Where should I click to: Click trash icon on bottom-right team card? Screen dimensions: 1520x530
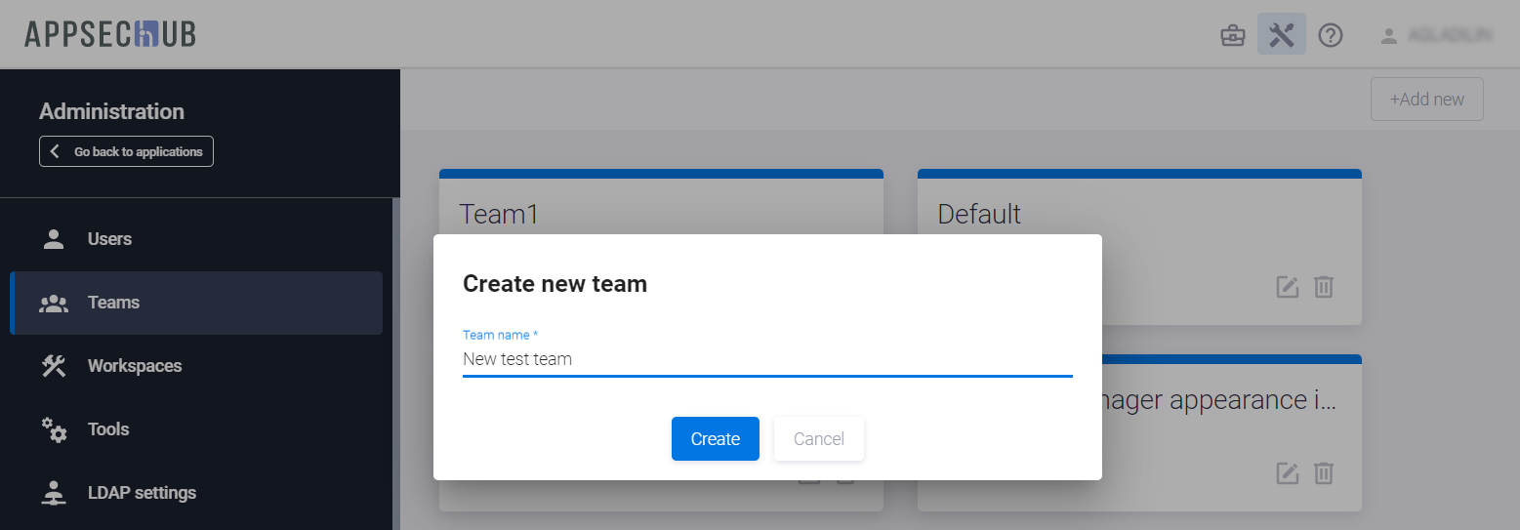[x=1324, y=473]
